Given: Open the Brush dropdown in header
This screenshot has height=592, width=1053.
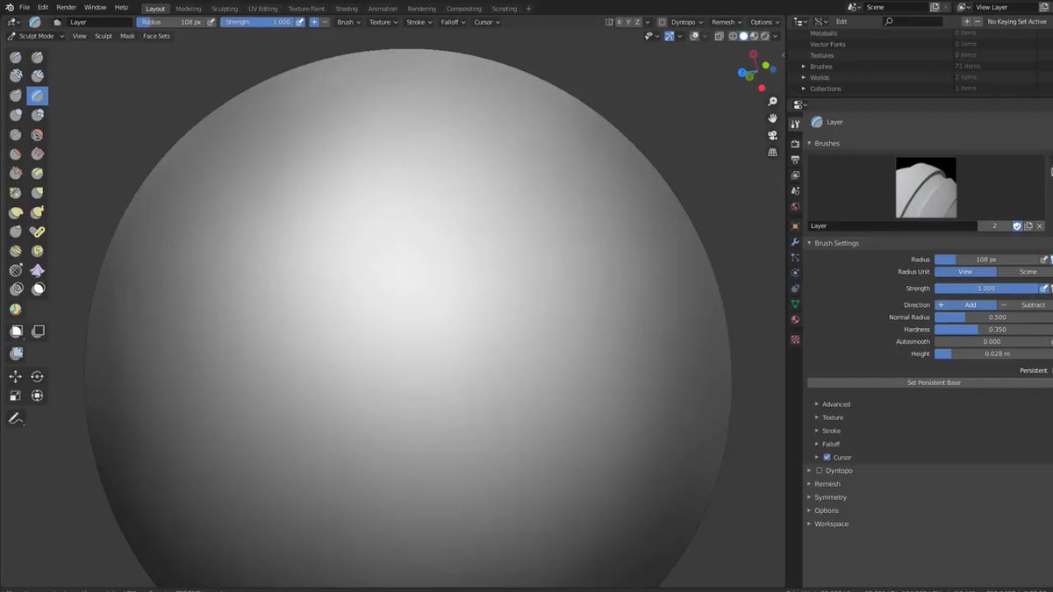Looking at the screenshot, I should pos(349,22).
